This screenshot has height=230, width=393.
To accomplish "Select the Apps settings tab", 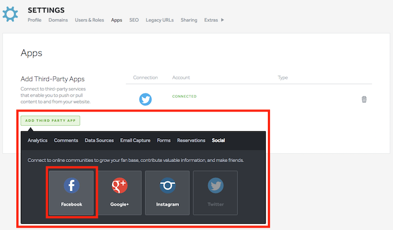I will pyautogui.click(x=117, y=20).
